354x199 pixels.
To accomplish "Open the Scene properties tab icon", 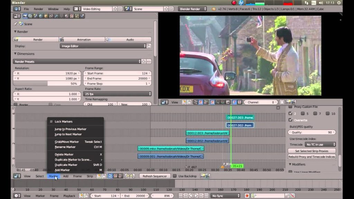I will [36, 16].
